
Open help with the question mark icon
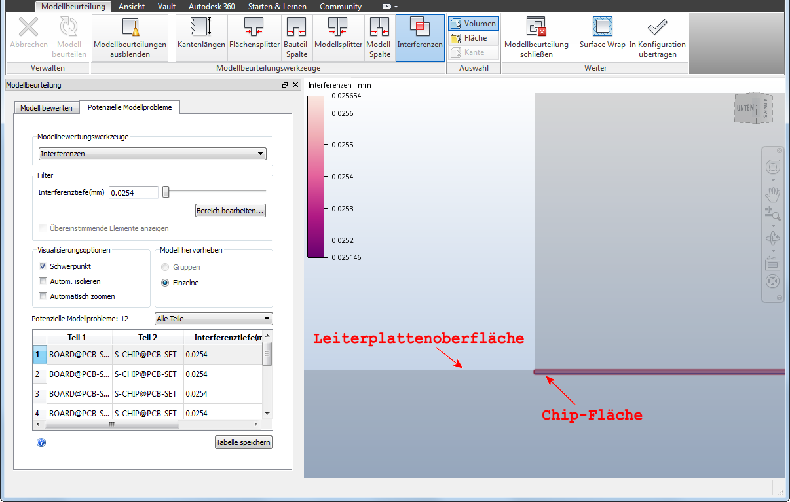point(41,443)
